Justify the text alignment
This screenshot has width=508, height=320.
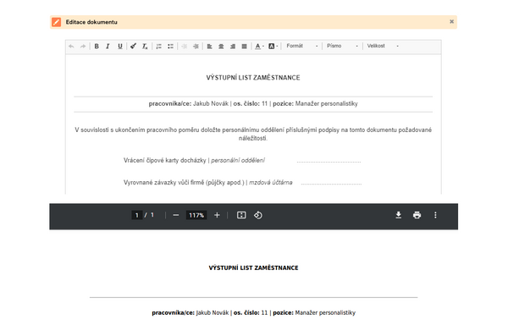click(x=245, y=47)
